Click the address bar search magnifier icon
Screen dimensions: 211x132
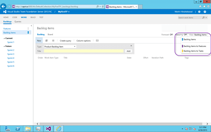coord(97,6)
